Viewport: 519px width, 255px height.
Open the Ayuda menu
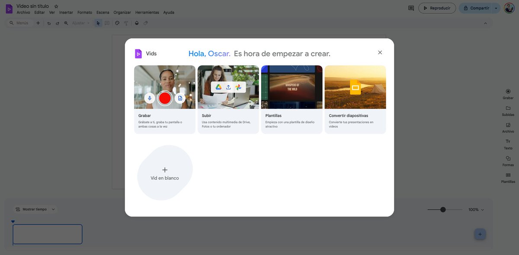coord(169,13)
